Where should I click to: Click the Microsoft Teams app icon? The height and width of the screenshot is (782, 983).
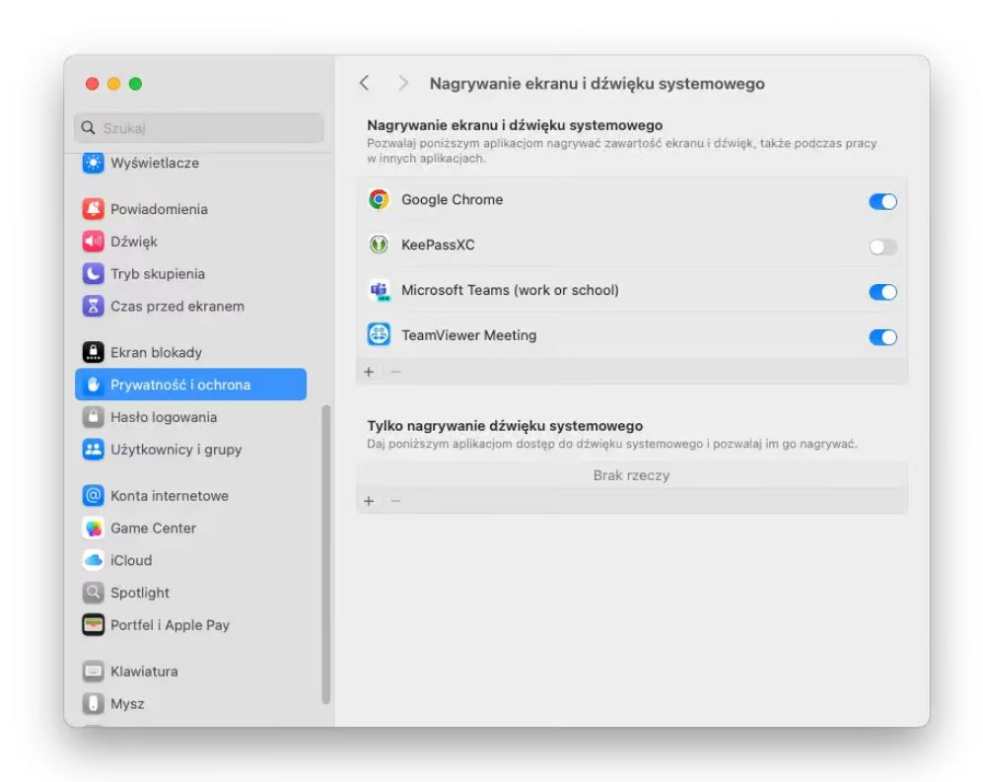coord(379,290)
